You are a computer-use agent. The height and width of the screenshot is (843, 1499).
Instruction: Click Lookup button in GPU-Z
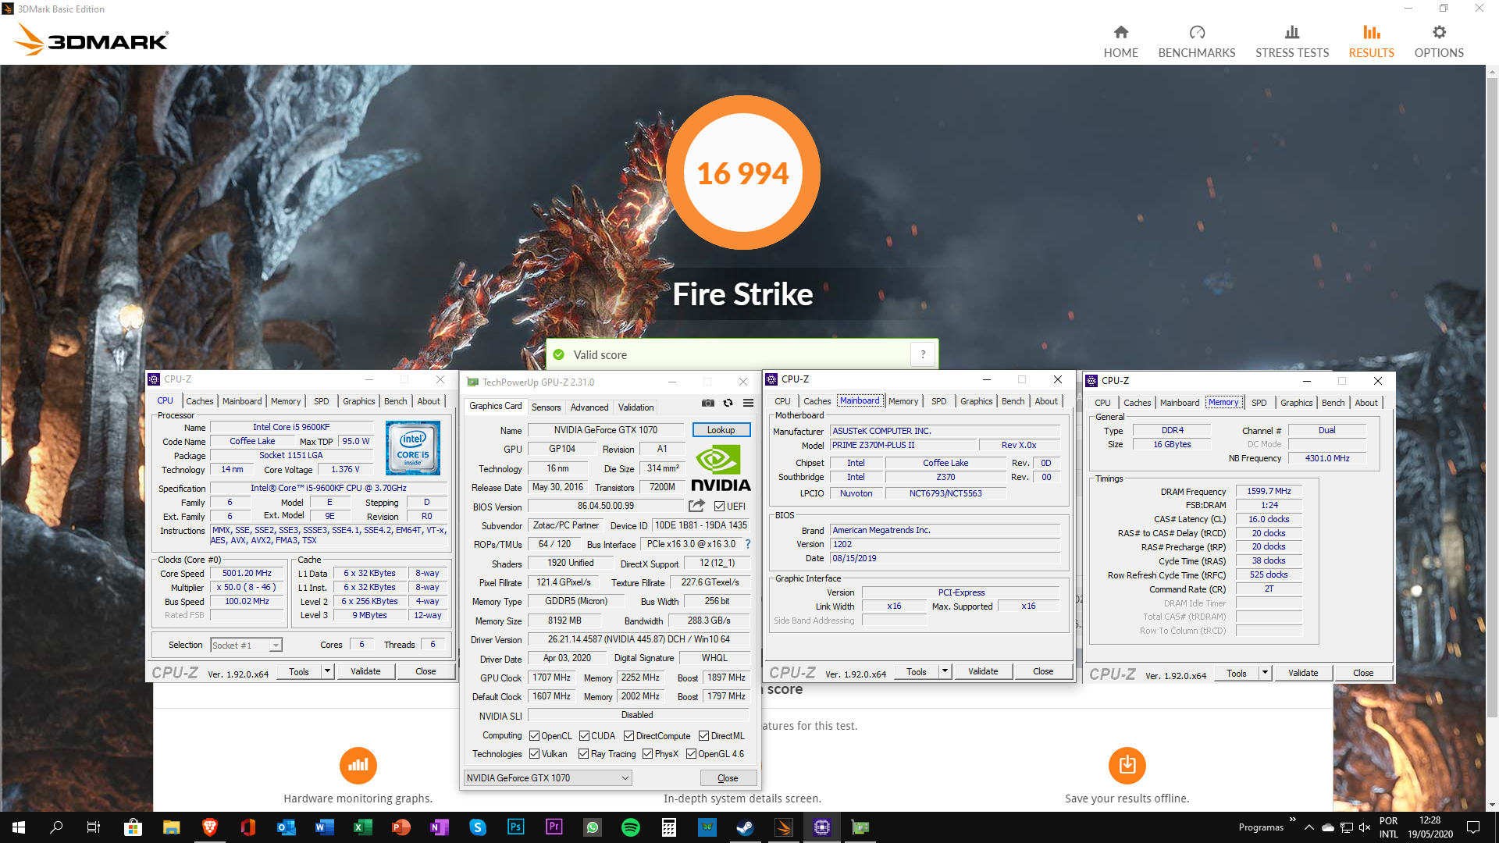click(721, 430)
